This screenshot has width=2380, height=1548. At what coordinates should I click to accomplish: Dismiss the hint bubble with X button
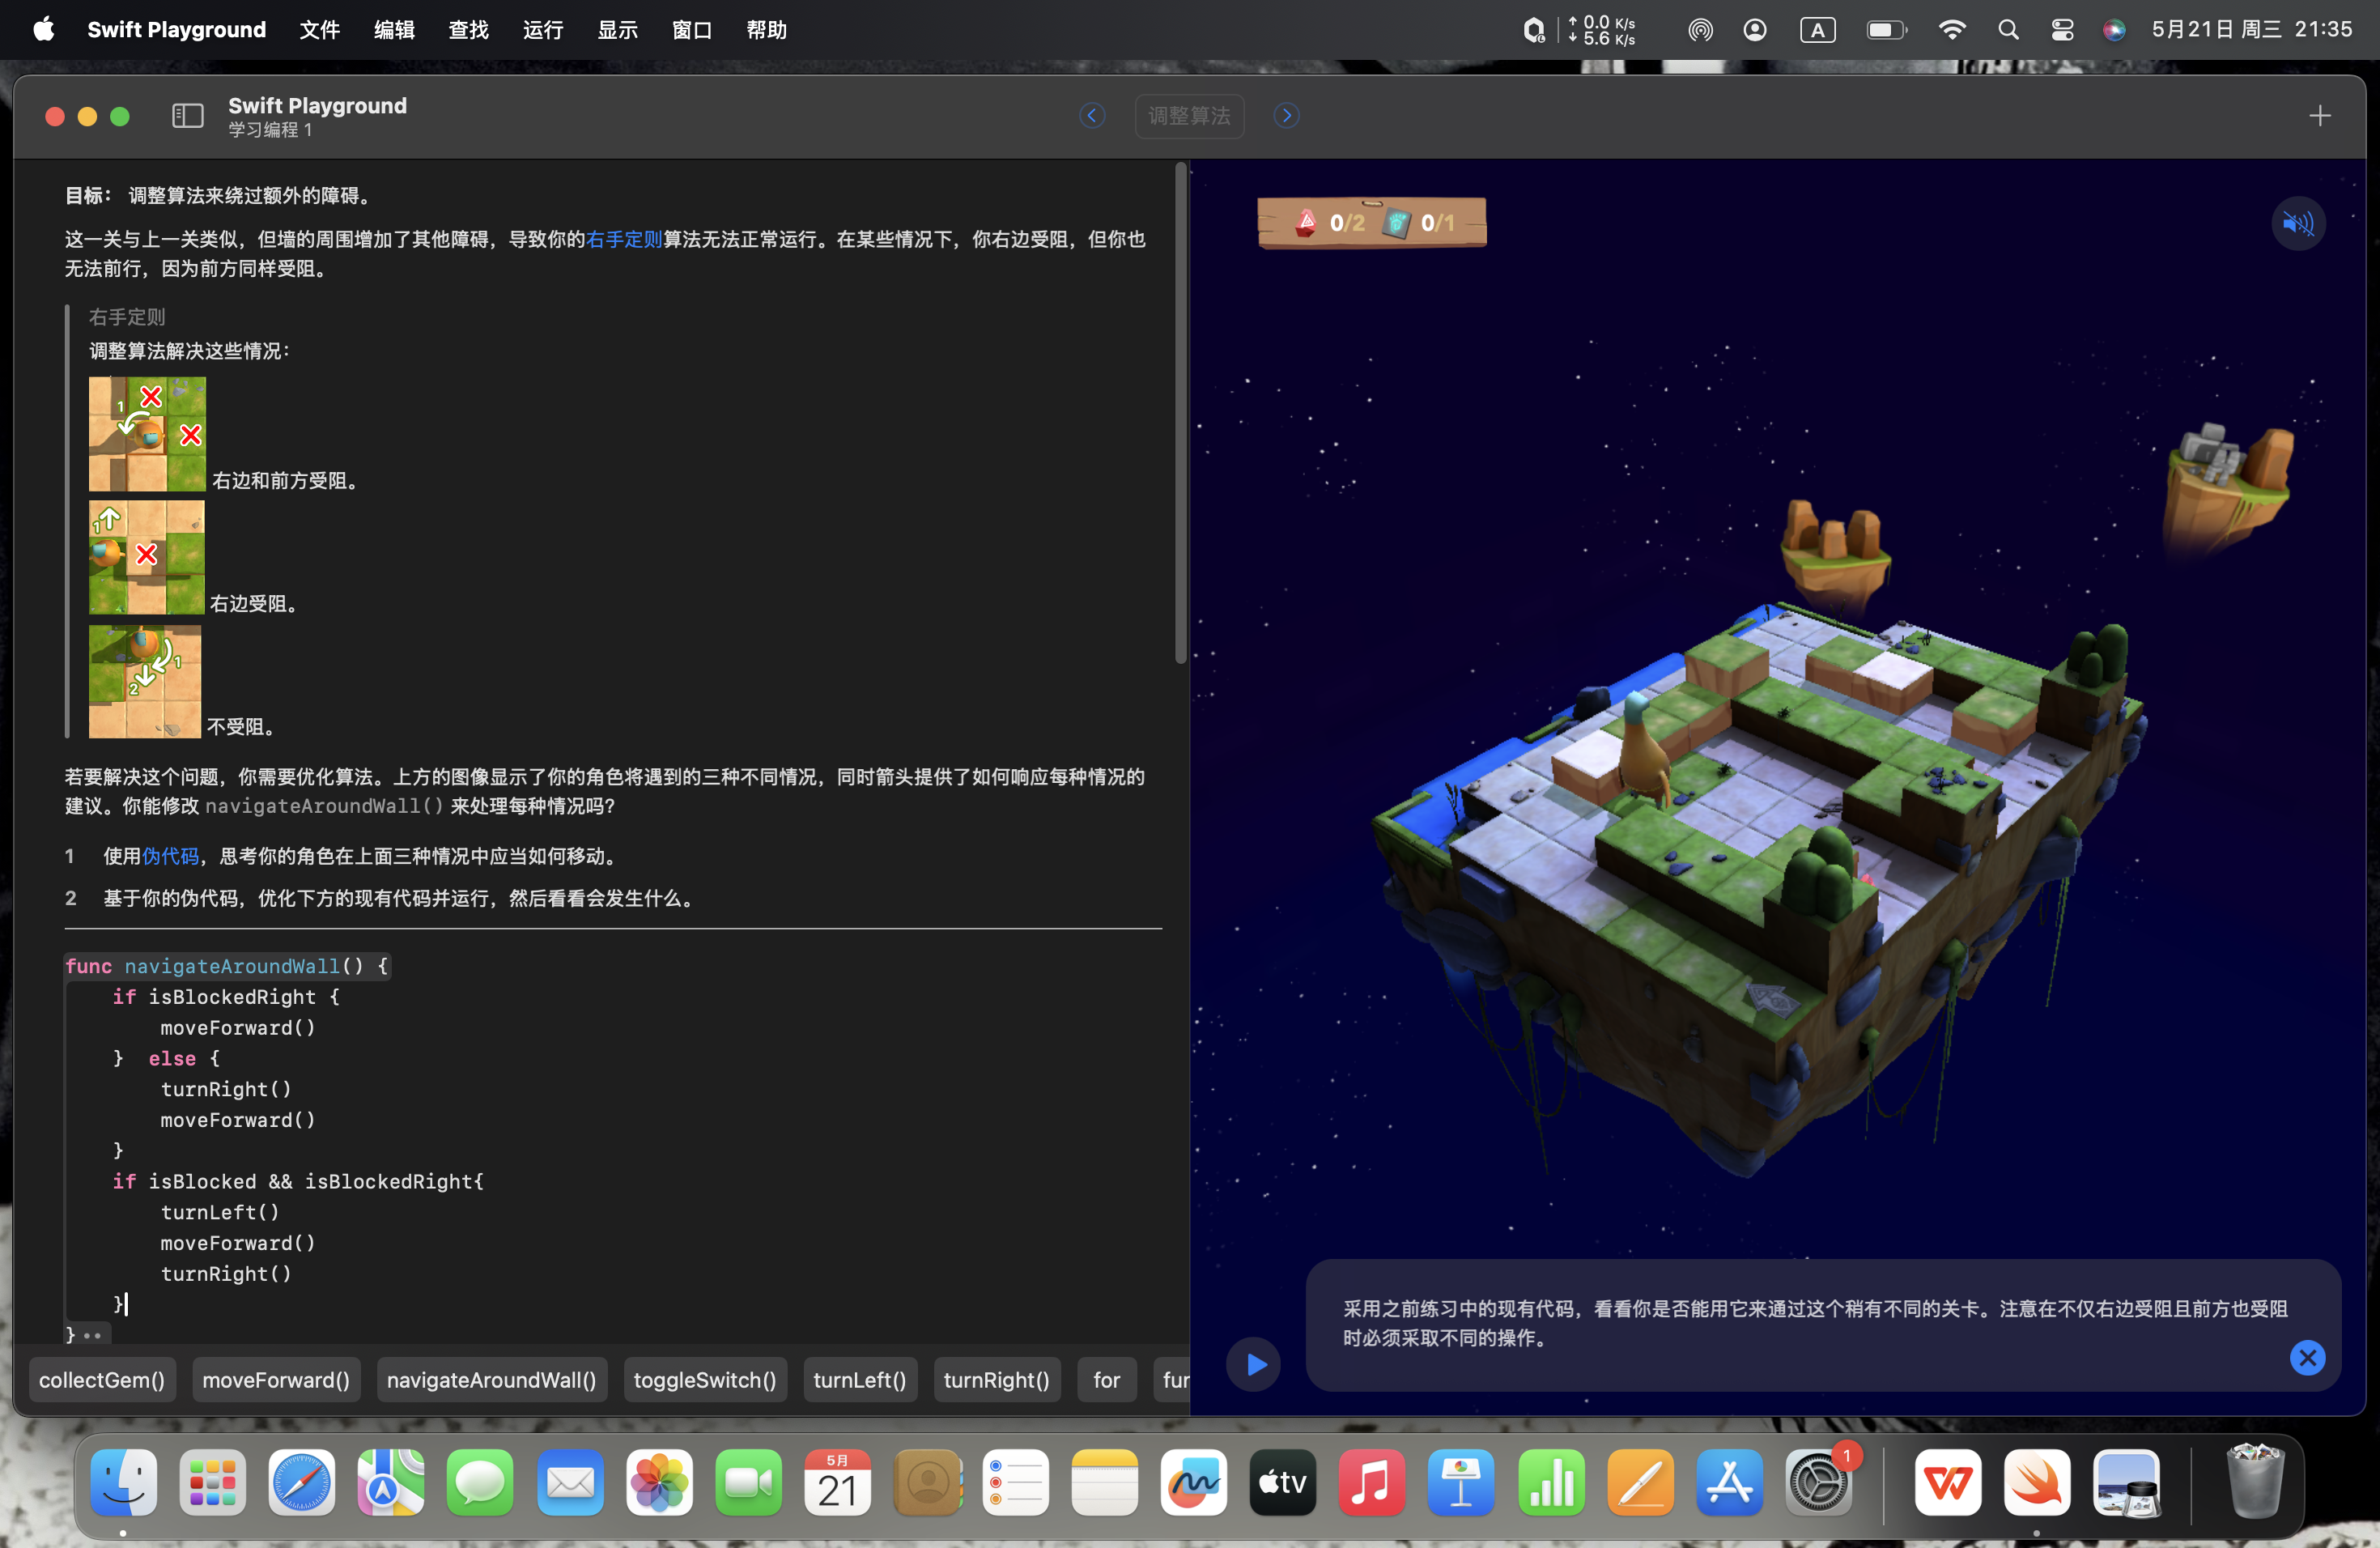pos(2307,1358)
